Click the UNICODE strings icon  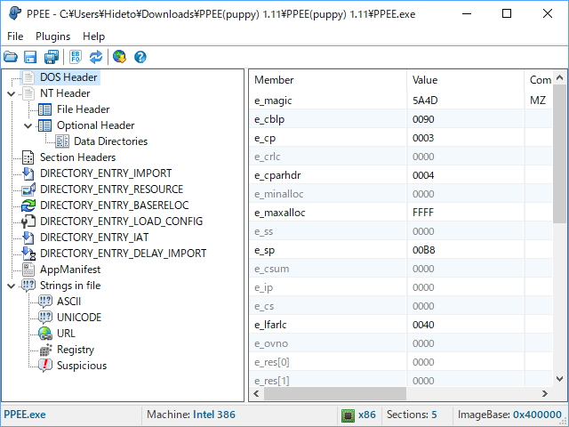pyautogui.click(x=45, y=318)
